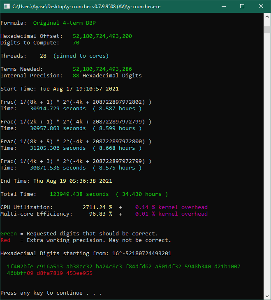Click the y-cruncher console icon in title bar
271x300 pixels.
(x=6, y=6)
